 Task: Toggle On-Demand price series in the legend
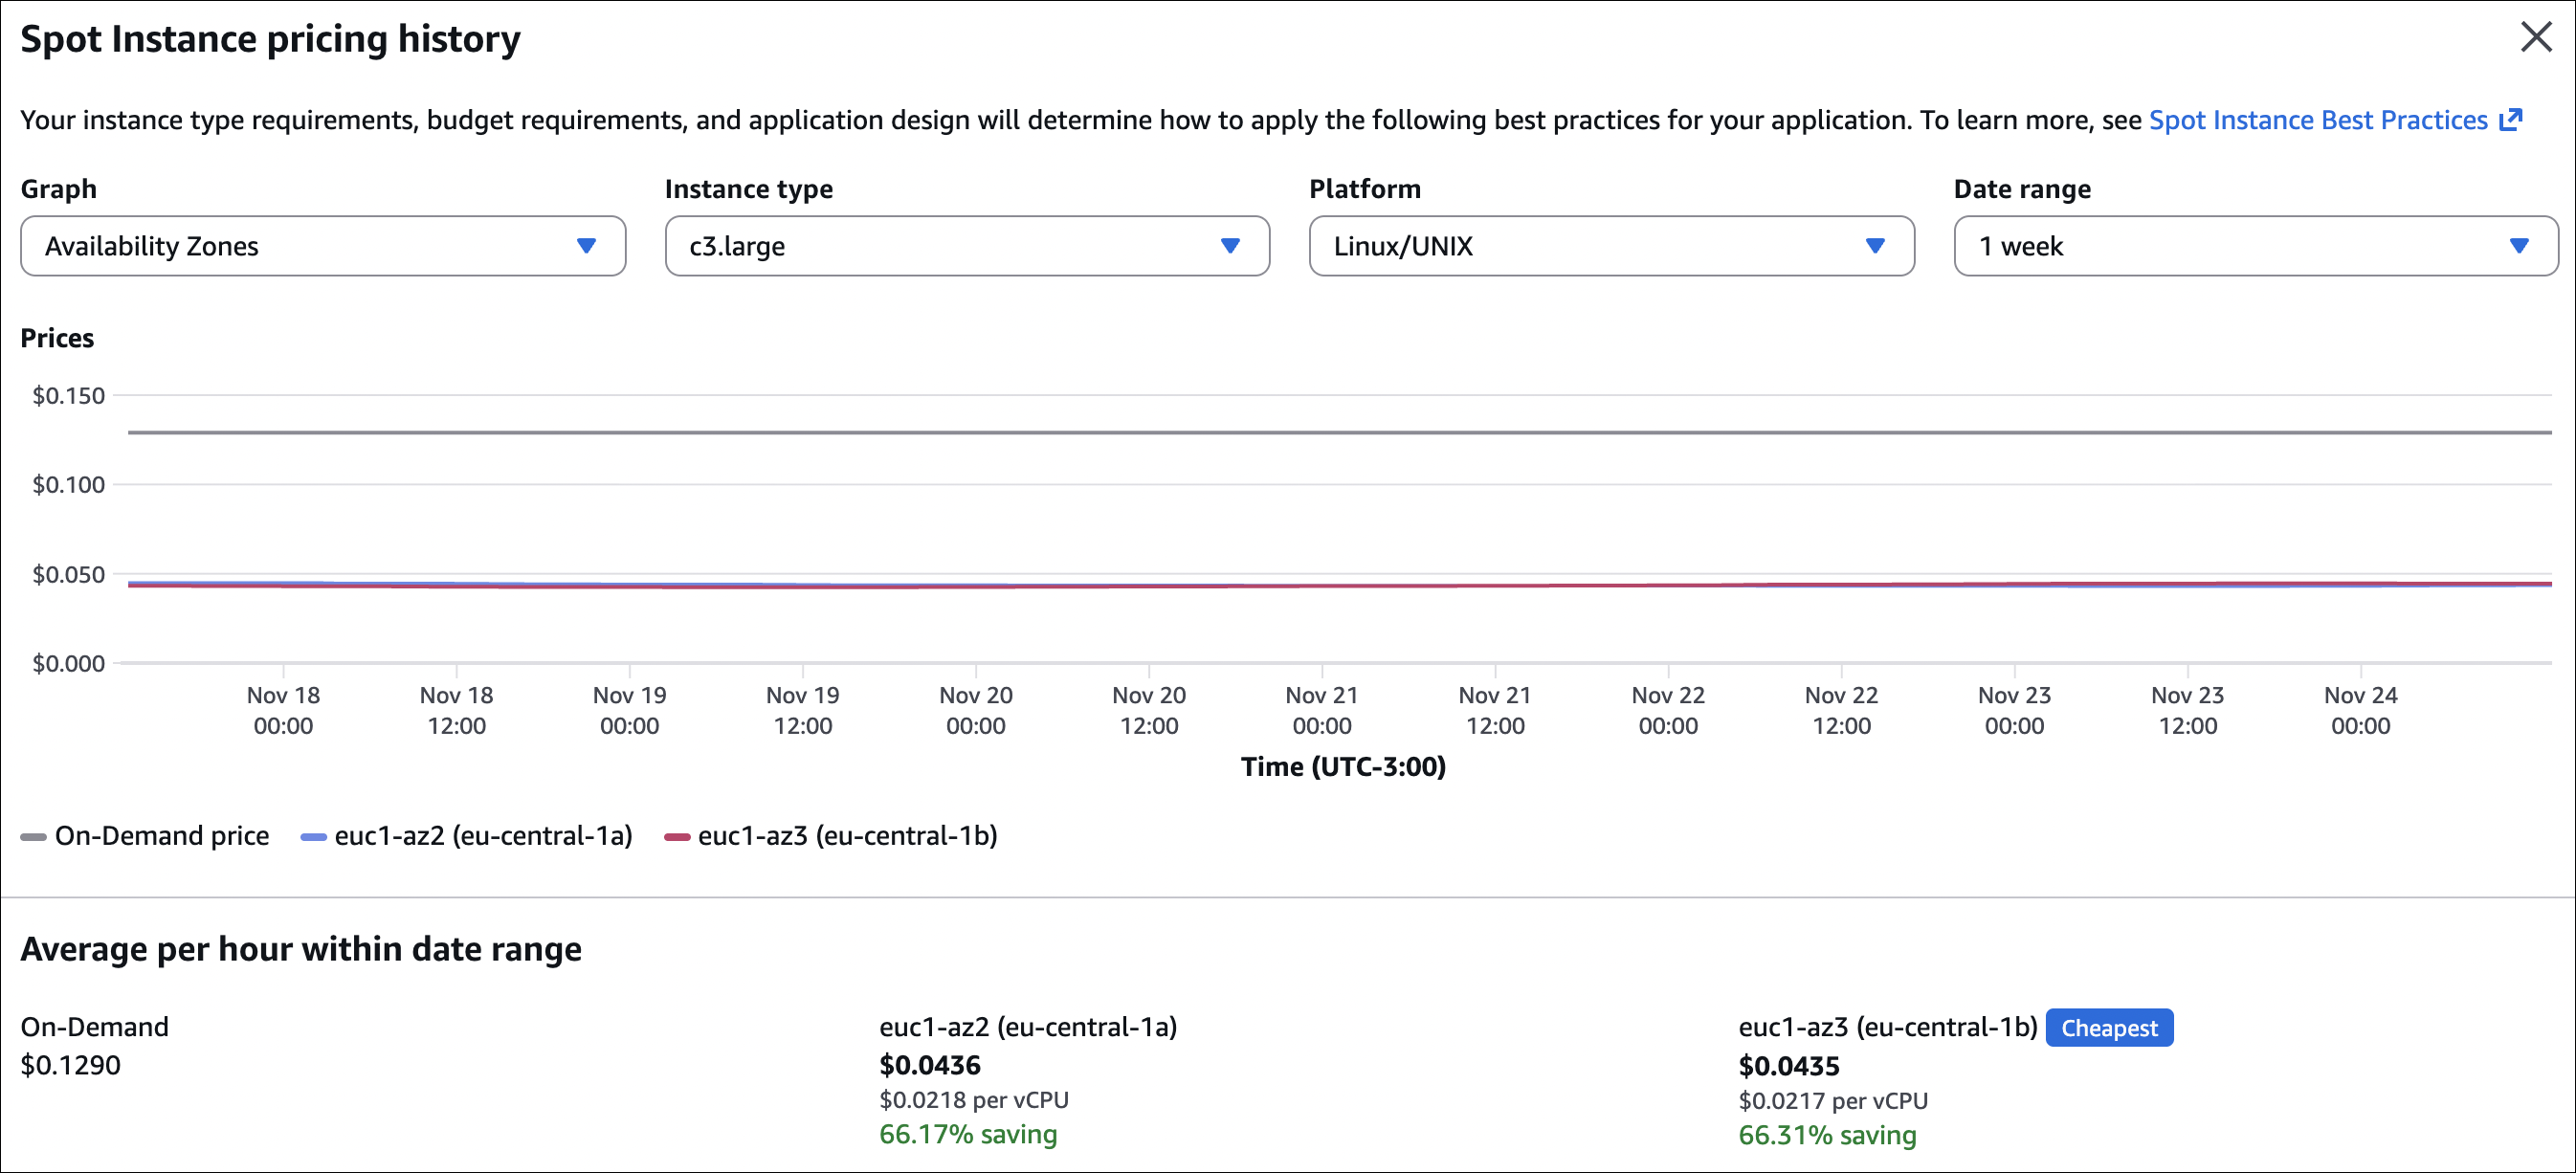(161, 836)
